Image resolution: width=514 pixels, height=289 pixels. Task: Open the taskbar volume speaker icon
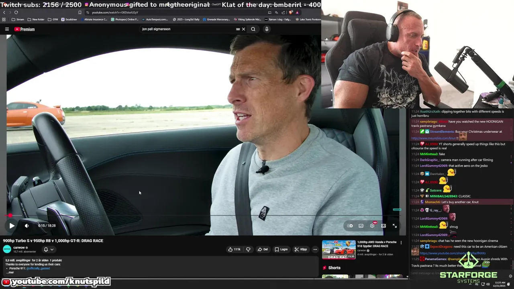pos(487,284)
